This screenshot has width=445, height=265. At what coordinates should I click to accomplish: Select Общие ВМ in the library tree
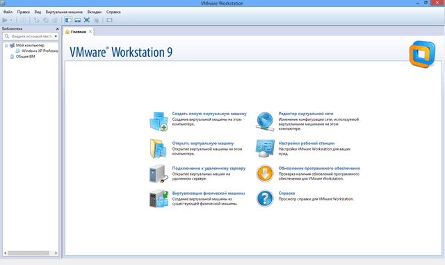tap(25, 56)
